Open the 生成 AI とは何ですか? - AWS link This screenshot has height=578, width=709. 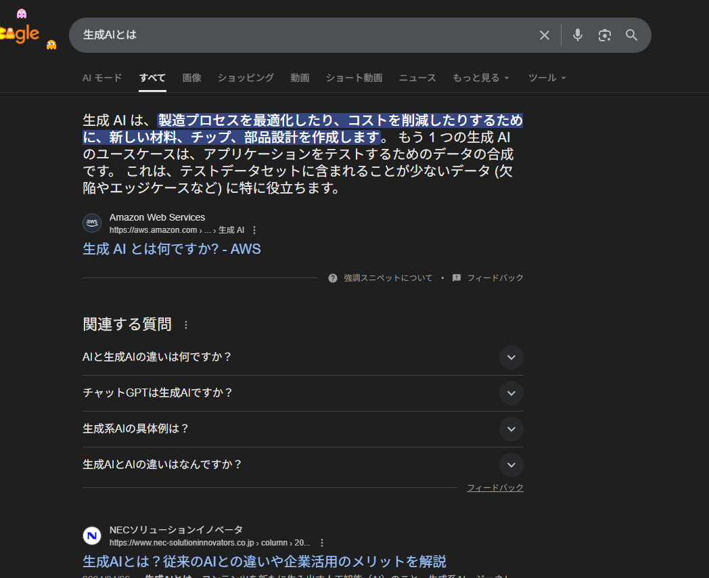[171, 249]
